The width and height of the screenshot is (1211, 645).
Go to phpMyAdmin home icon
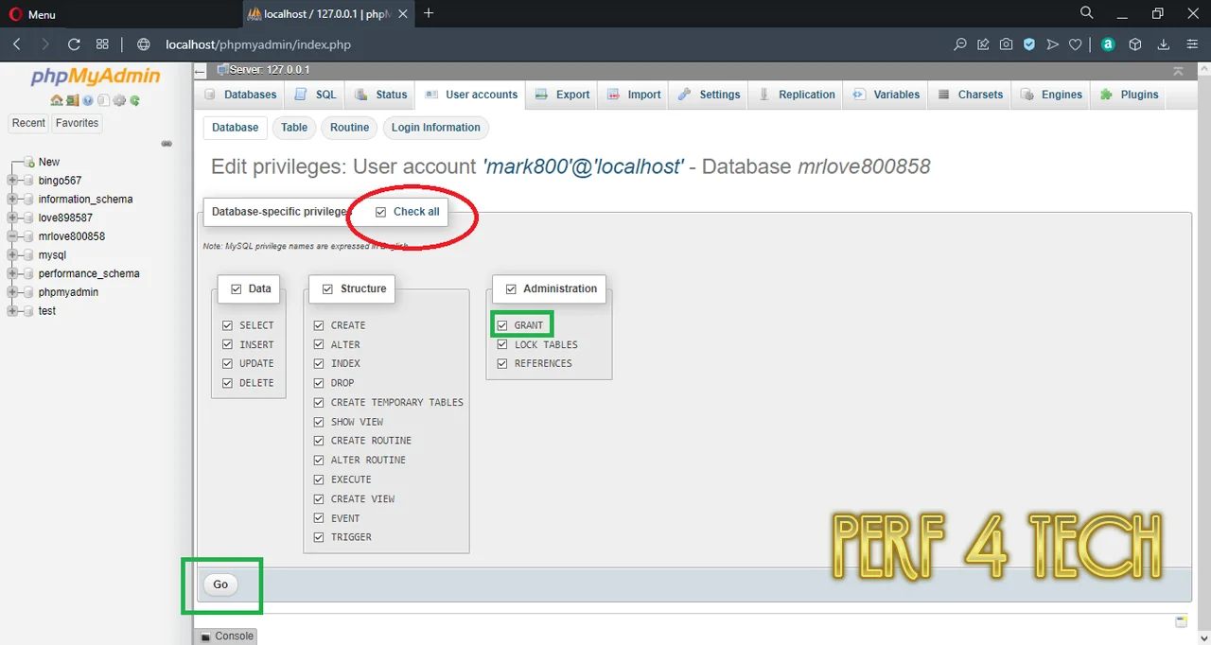click(x=56, y=100)
